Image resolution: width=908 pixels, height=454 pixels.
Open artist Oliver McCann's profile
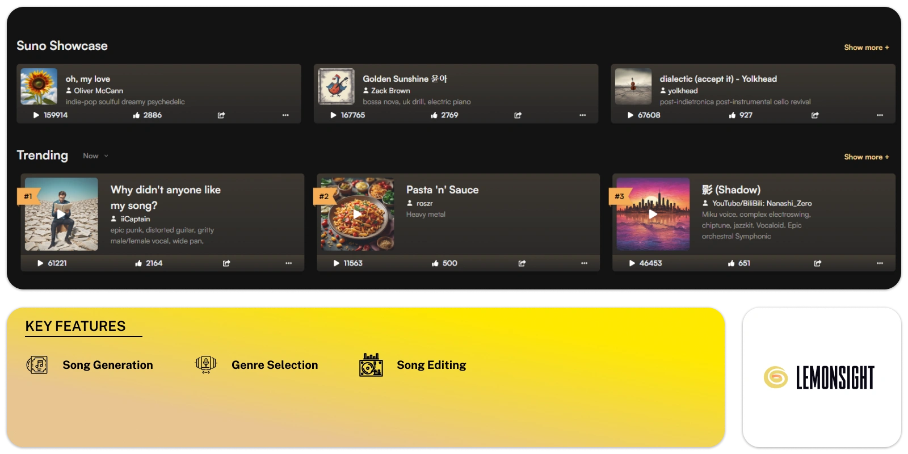point(98,91)
